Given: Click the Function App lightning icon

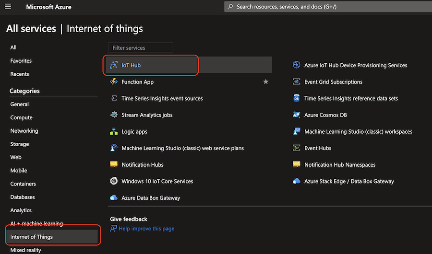Looking at the screenshot, I should 114,81.
